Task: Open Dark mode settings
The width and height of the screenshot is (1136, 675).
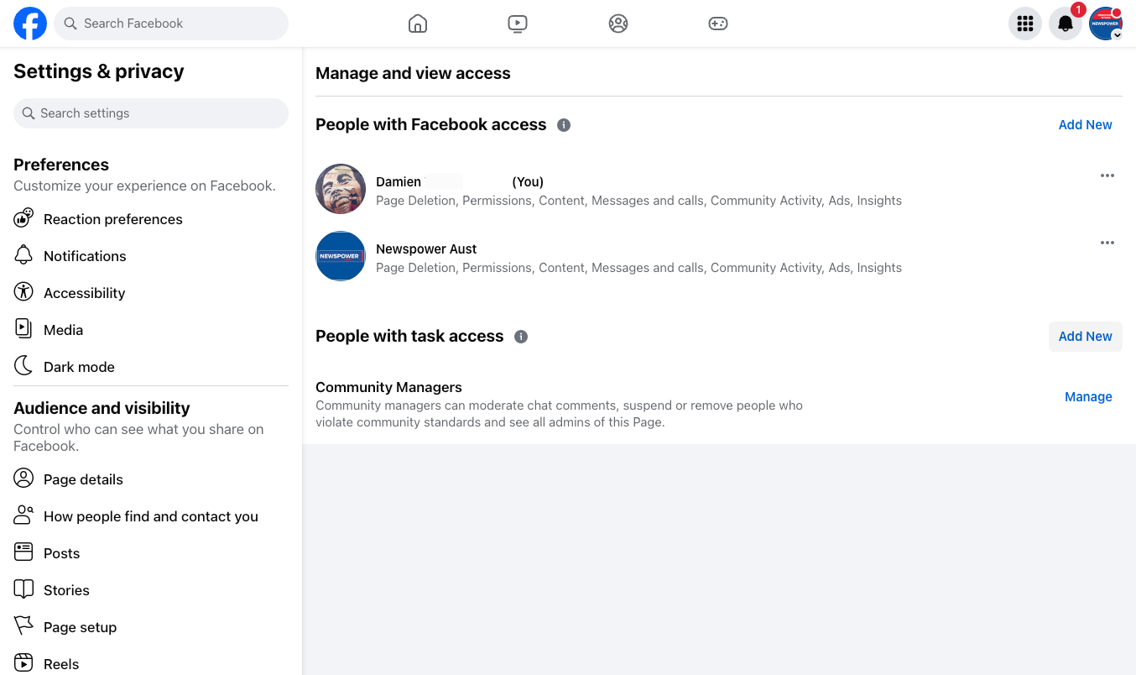Action: (x=151, y=367)
